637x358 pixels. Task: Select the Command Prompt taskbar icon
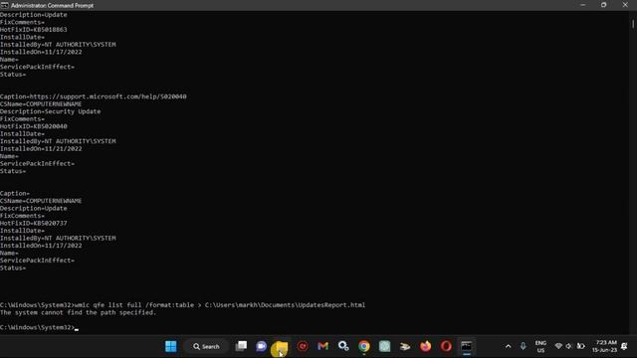[x=467, y=346]
